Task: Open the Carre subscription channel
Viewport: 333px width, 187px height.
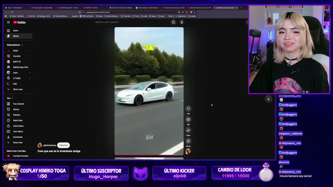Action: (18, 73)
